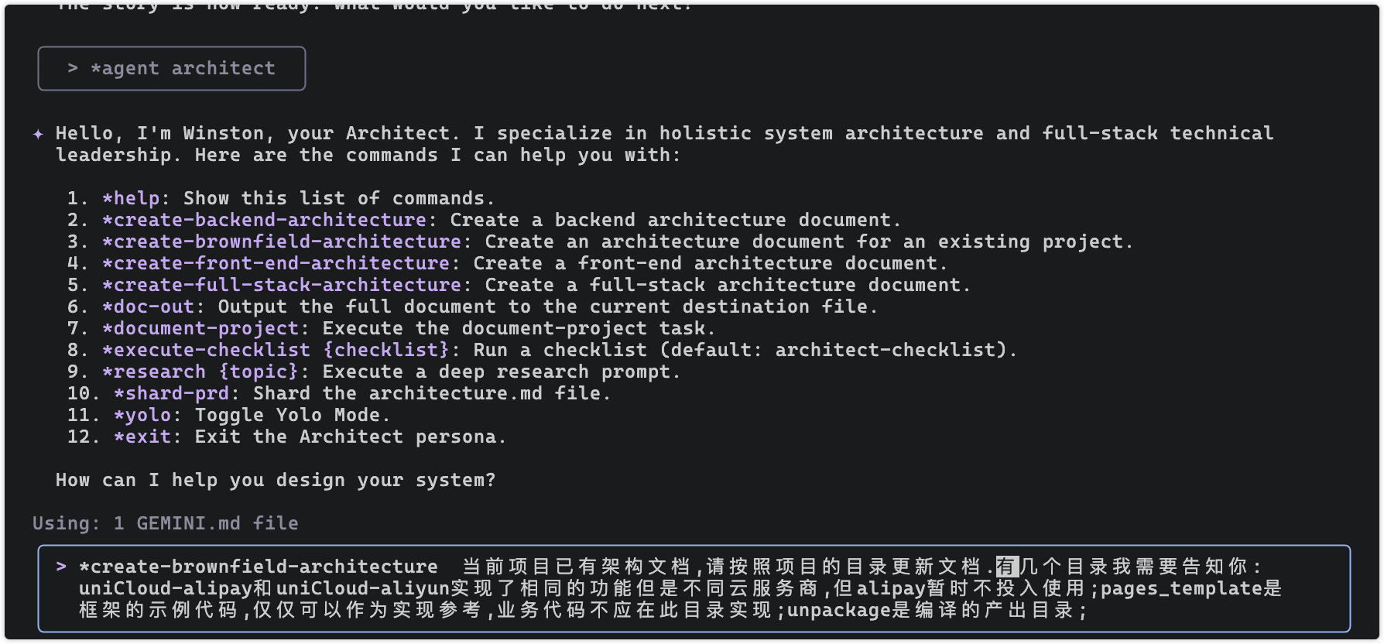
Task: Toggle Yolo Mode via the "*yolo" command
Action: pyautogui.click(x=142, y=416)
